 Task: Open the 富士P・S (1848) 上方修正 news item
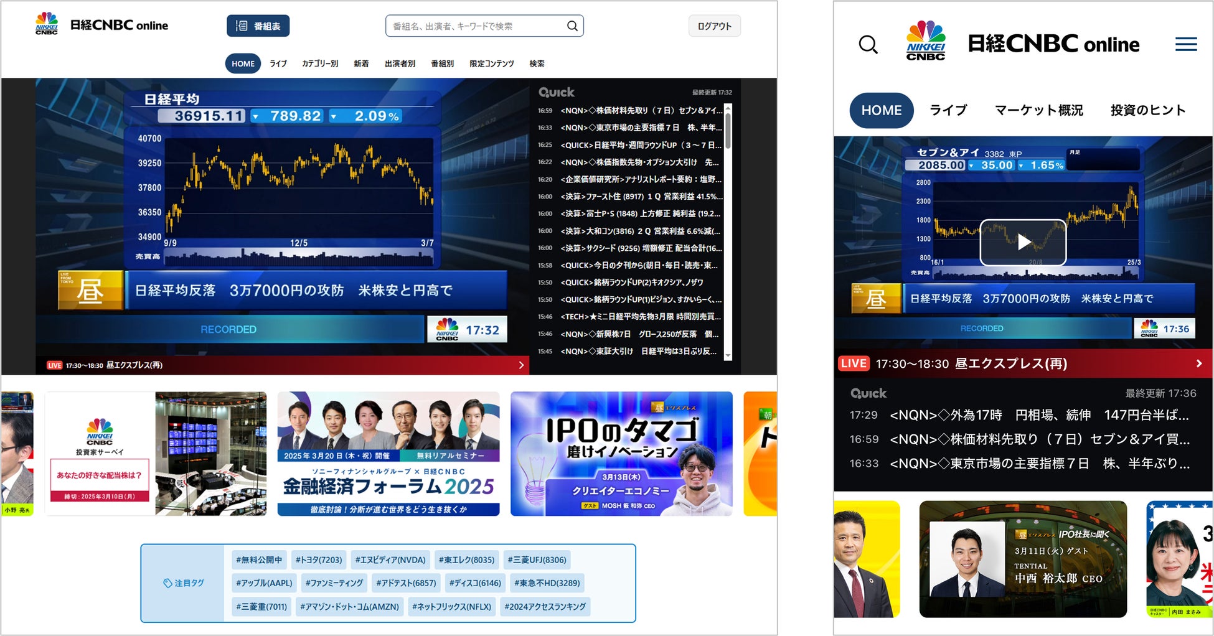click(629, 213)
